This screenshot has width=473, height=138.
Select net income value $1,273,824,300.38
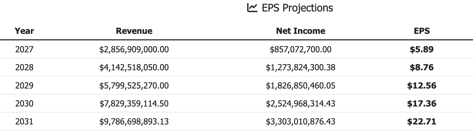click(x=301, y=67)
